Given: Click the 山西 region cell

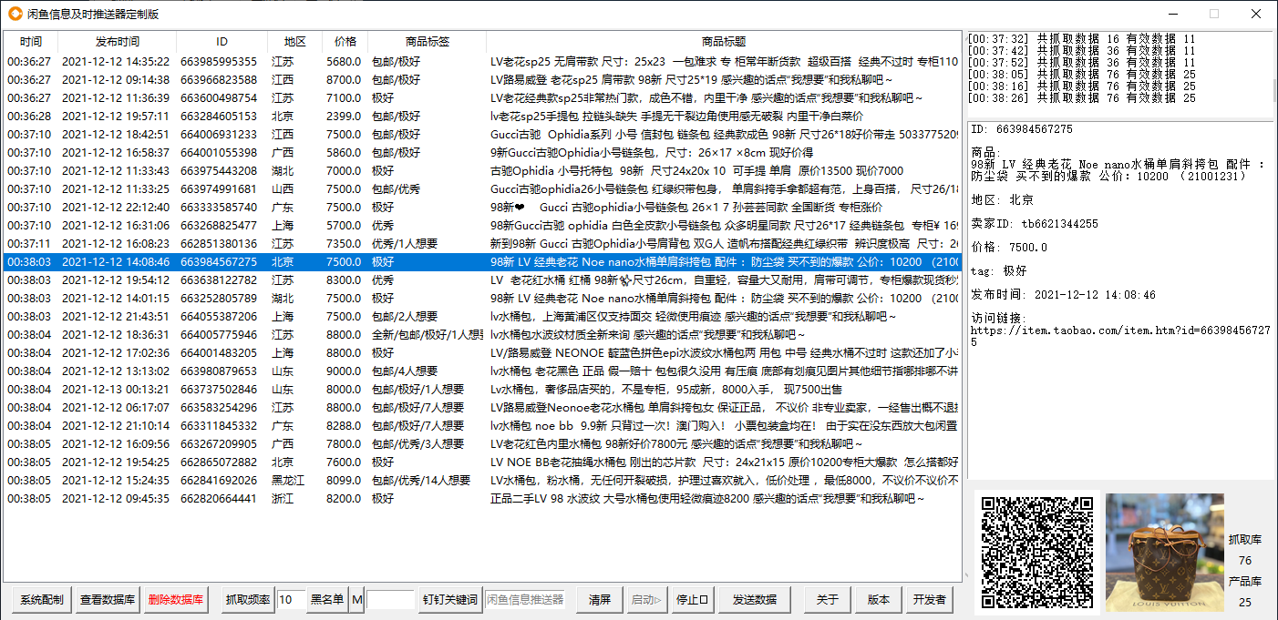Looking at the screenshot, I should pyautogui.click(x=283, y=189).
